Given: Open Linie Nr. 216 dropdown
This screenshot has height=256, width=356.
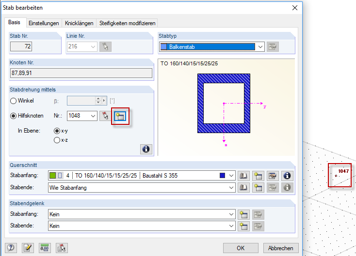Looking at the screenshot, I should 93,46.
